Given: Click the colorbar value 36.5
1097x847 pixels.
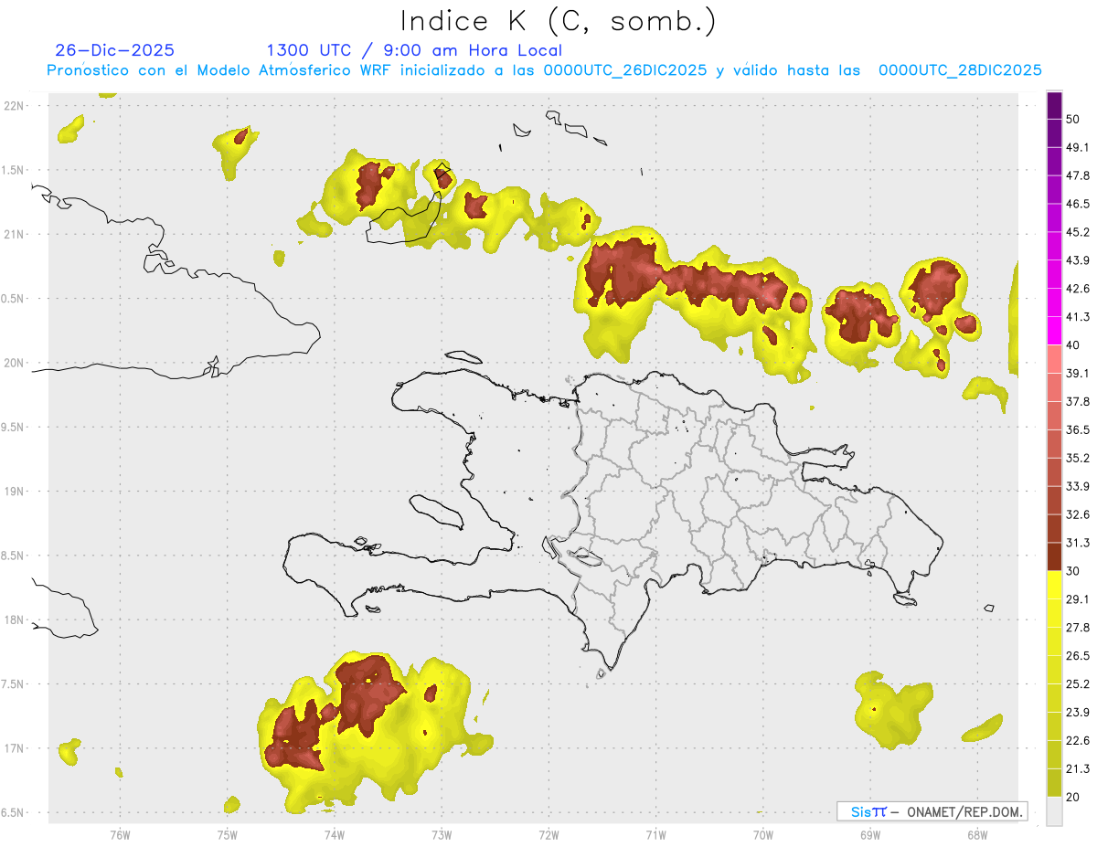Looking at the screenshot, I should 1078,429.
